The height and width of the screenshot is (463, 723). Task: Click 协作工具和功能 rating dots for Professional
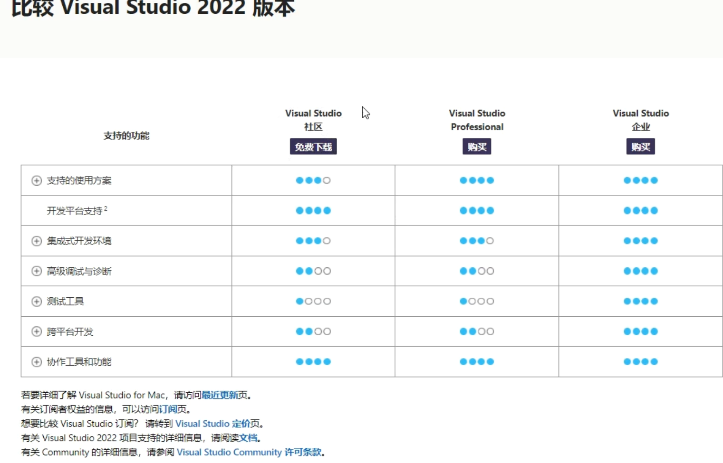pos(477,362)
